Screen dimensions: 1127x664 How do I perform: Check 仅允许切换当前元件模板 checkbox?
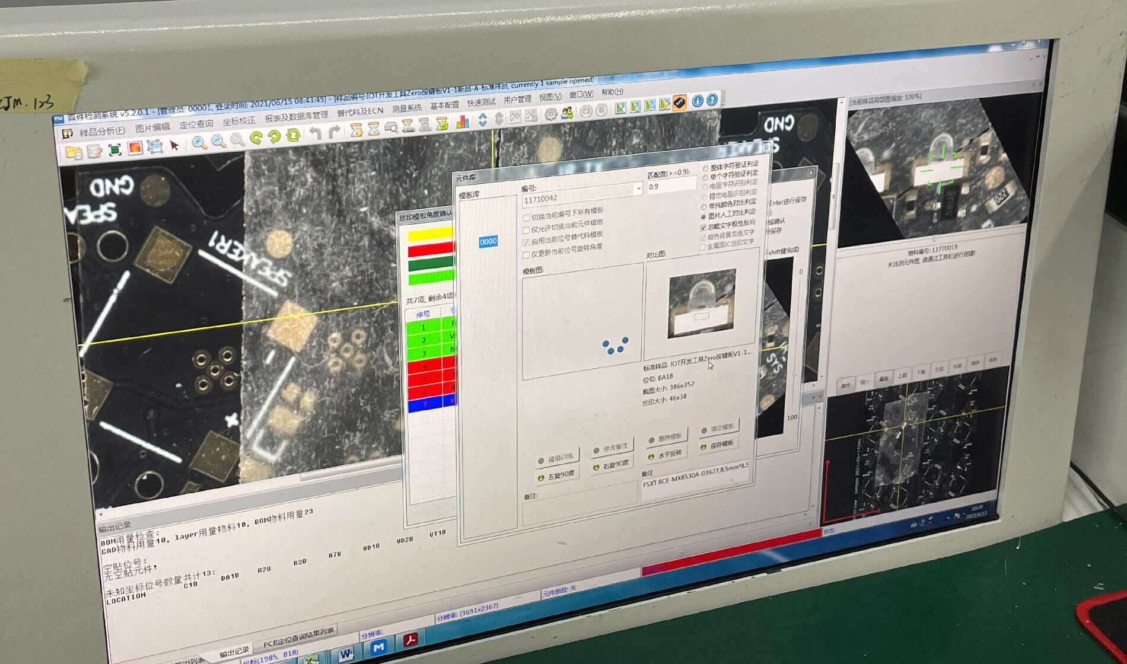pos(526,230)
